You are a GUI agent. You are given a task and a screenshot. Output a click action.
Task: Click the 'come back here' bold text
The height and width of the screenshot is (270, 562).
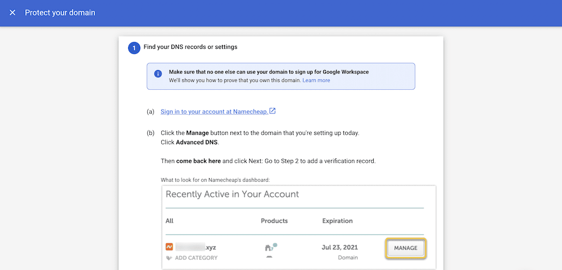[198, 161]
